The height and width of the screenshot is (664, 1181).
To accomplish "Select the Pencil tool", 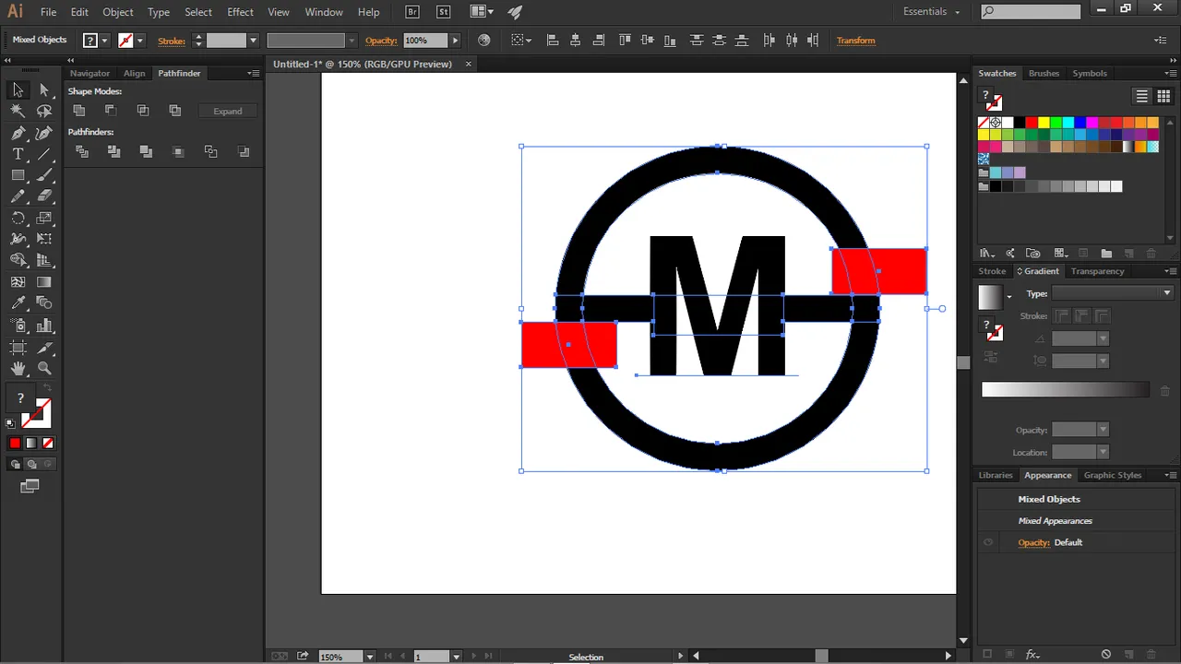I will click(18, 196).
